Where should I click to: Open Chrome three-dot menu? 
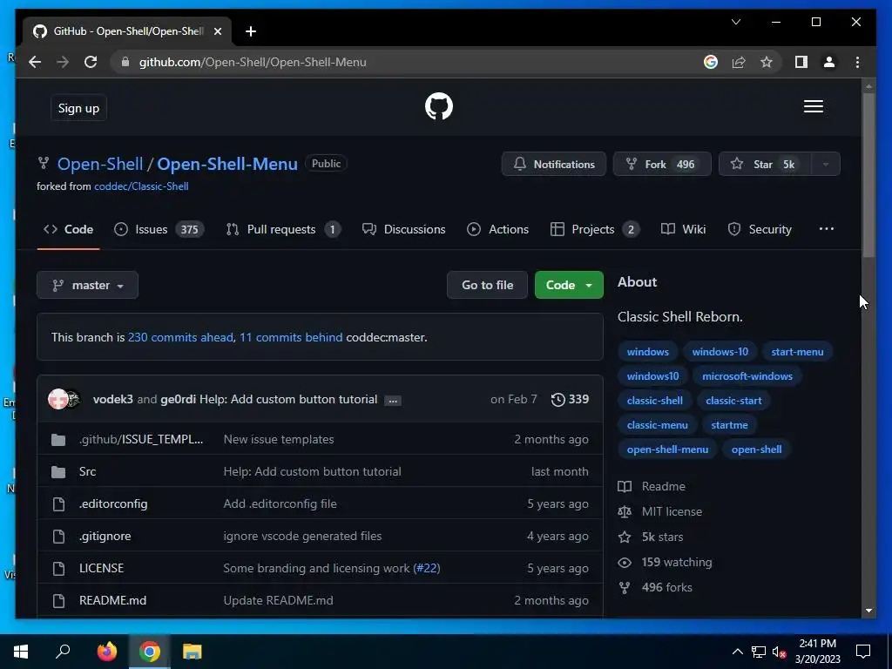pos(857,62)
